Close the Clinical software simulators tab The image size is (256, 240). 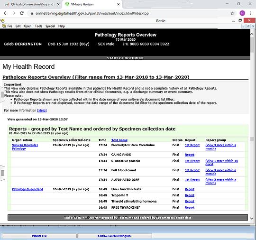click(58, 4)
